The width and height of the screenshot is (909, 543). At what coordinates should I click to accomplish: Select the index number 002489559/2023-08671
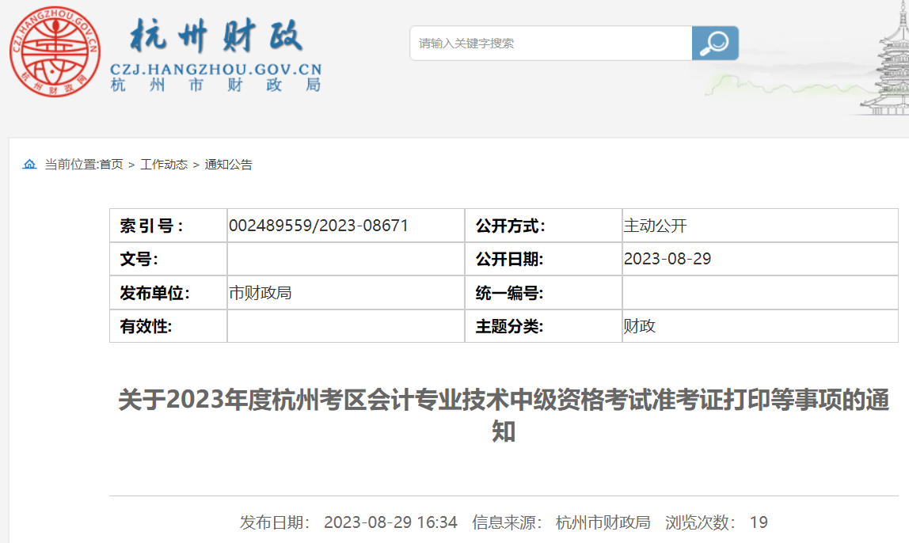[318, 226]
